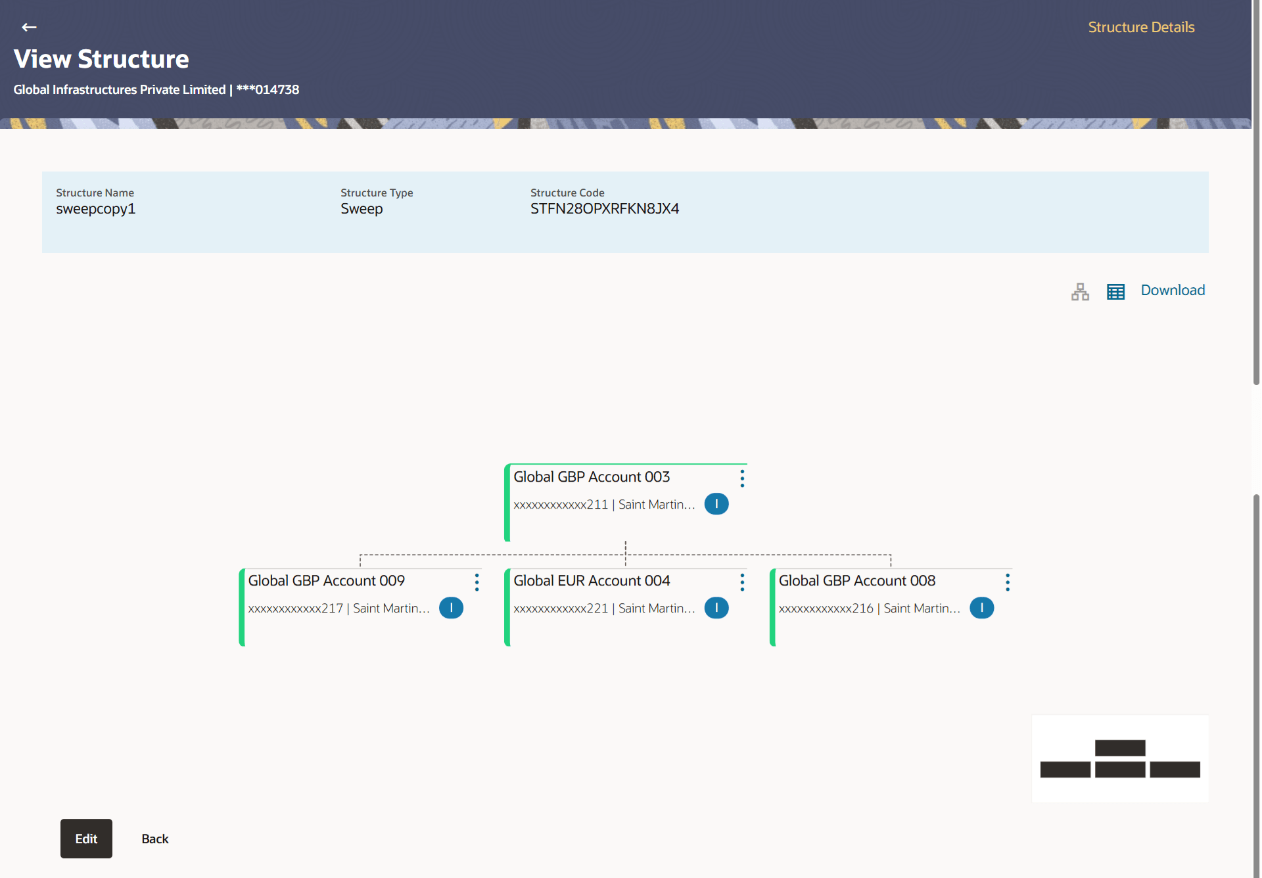Select the Global EUR Account 004 node
The width and height of the screenshot is (1262, 878).
coord(592,581)
